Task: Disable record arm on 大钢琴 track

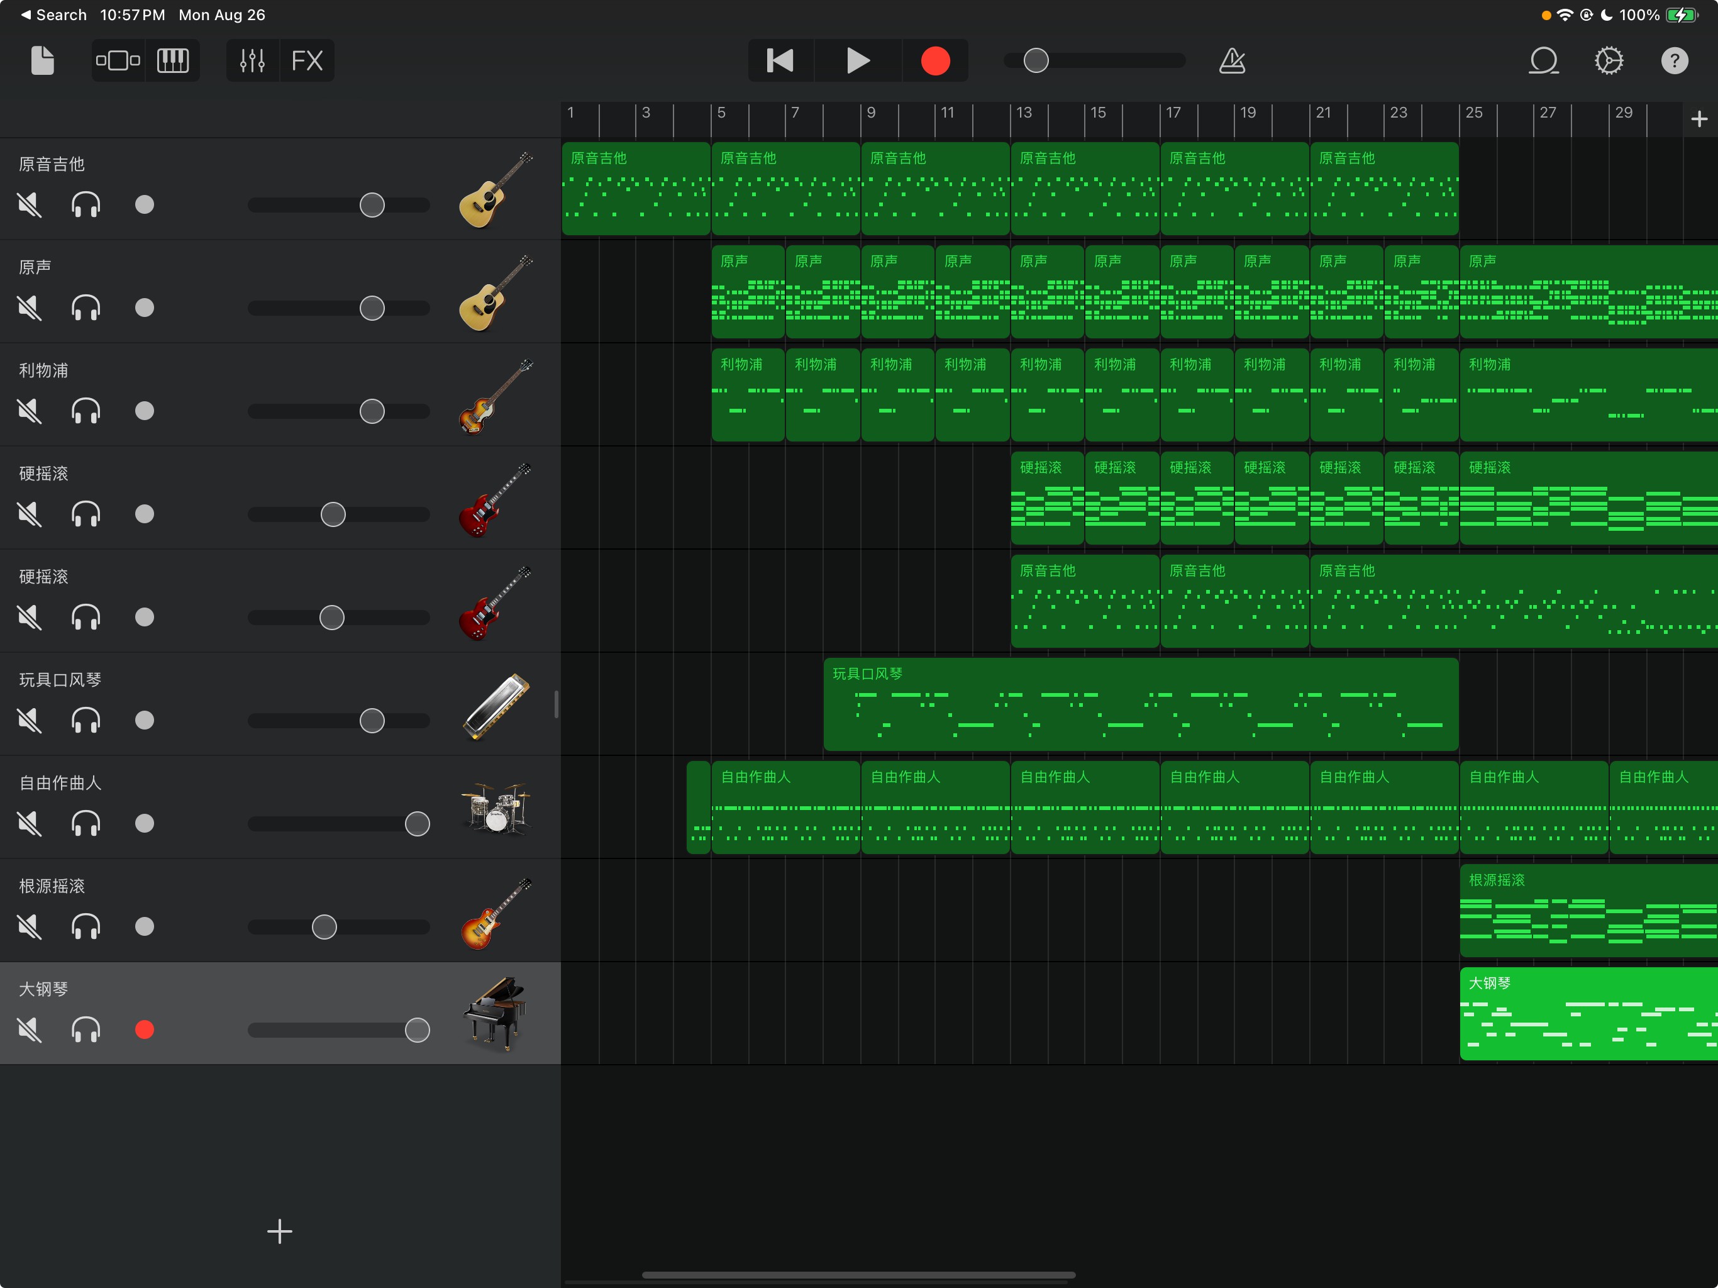Action: [x=145, y=1030]
